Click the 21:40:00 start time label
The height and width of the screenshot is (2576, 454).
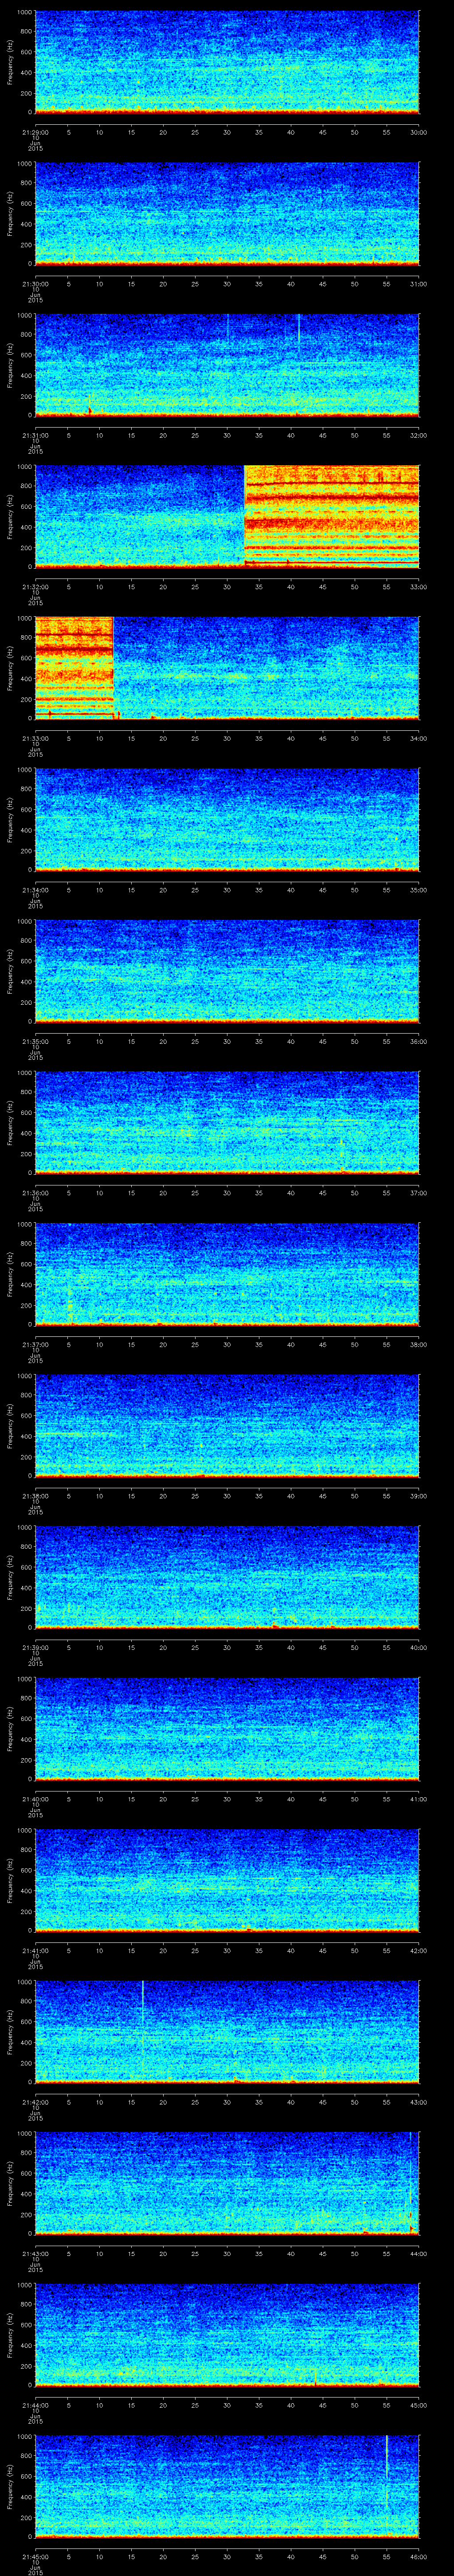point(35,1799)
